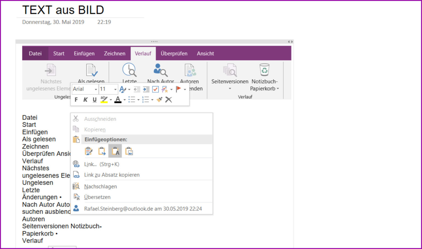Open font color dropdown arrow

pos(124,100)
